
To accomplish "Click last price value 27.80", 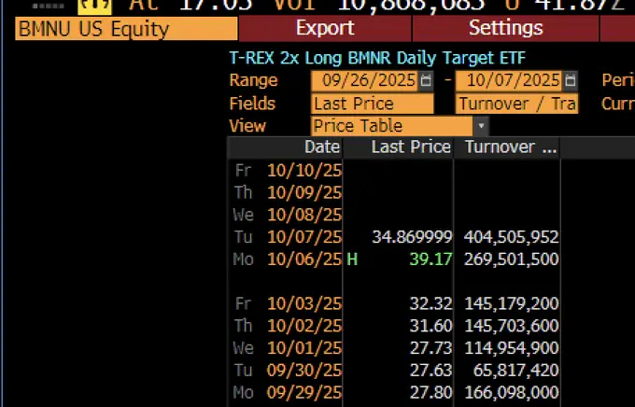I will coord(430,393).
